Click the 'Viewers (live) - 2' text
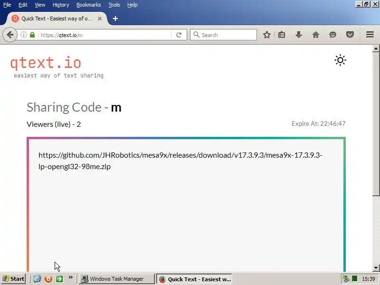 54,124
